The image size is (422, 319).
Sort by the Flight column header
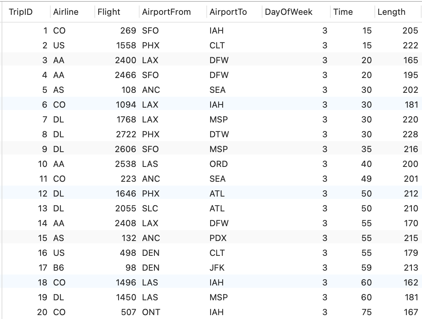click(x=109, y=12)
